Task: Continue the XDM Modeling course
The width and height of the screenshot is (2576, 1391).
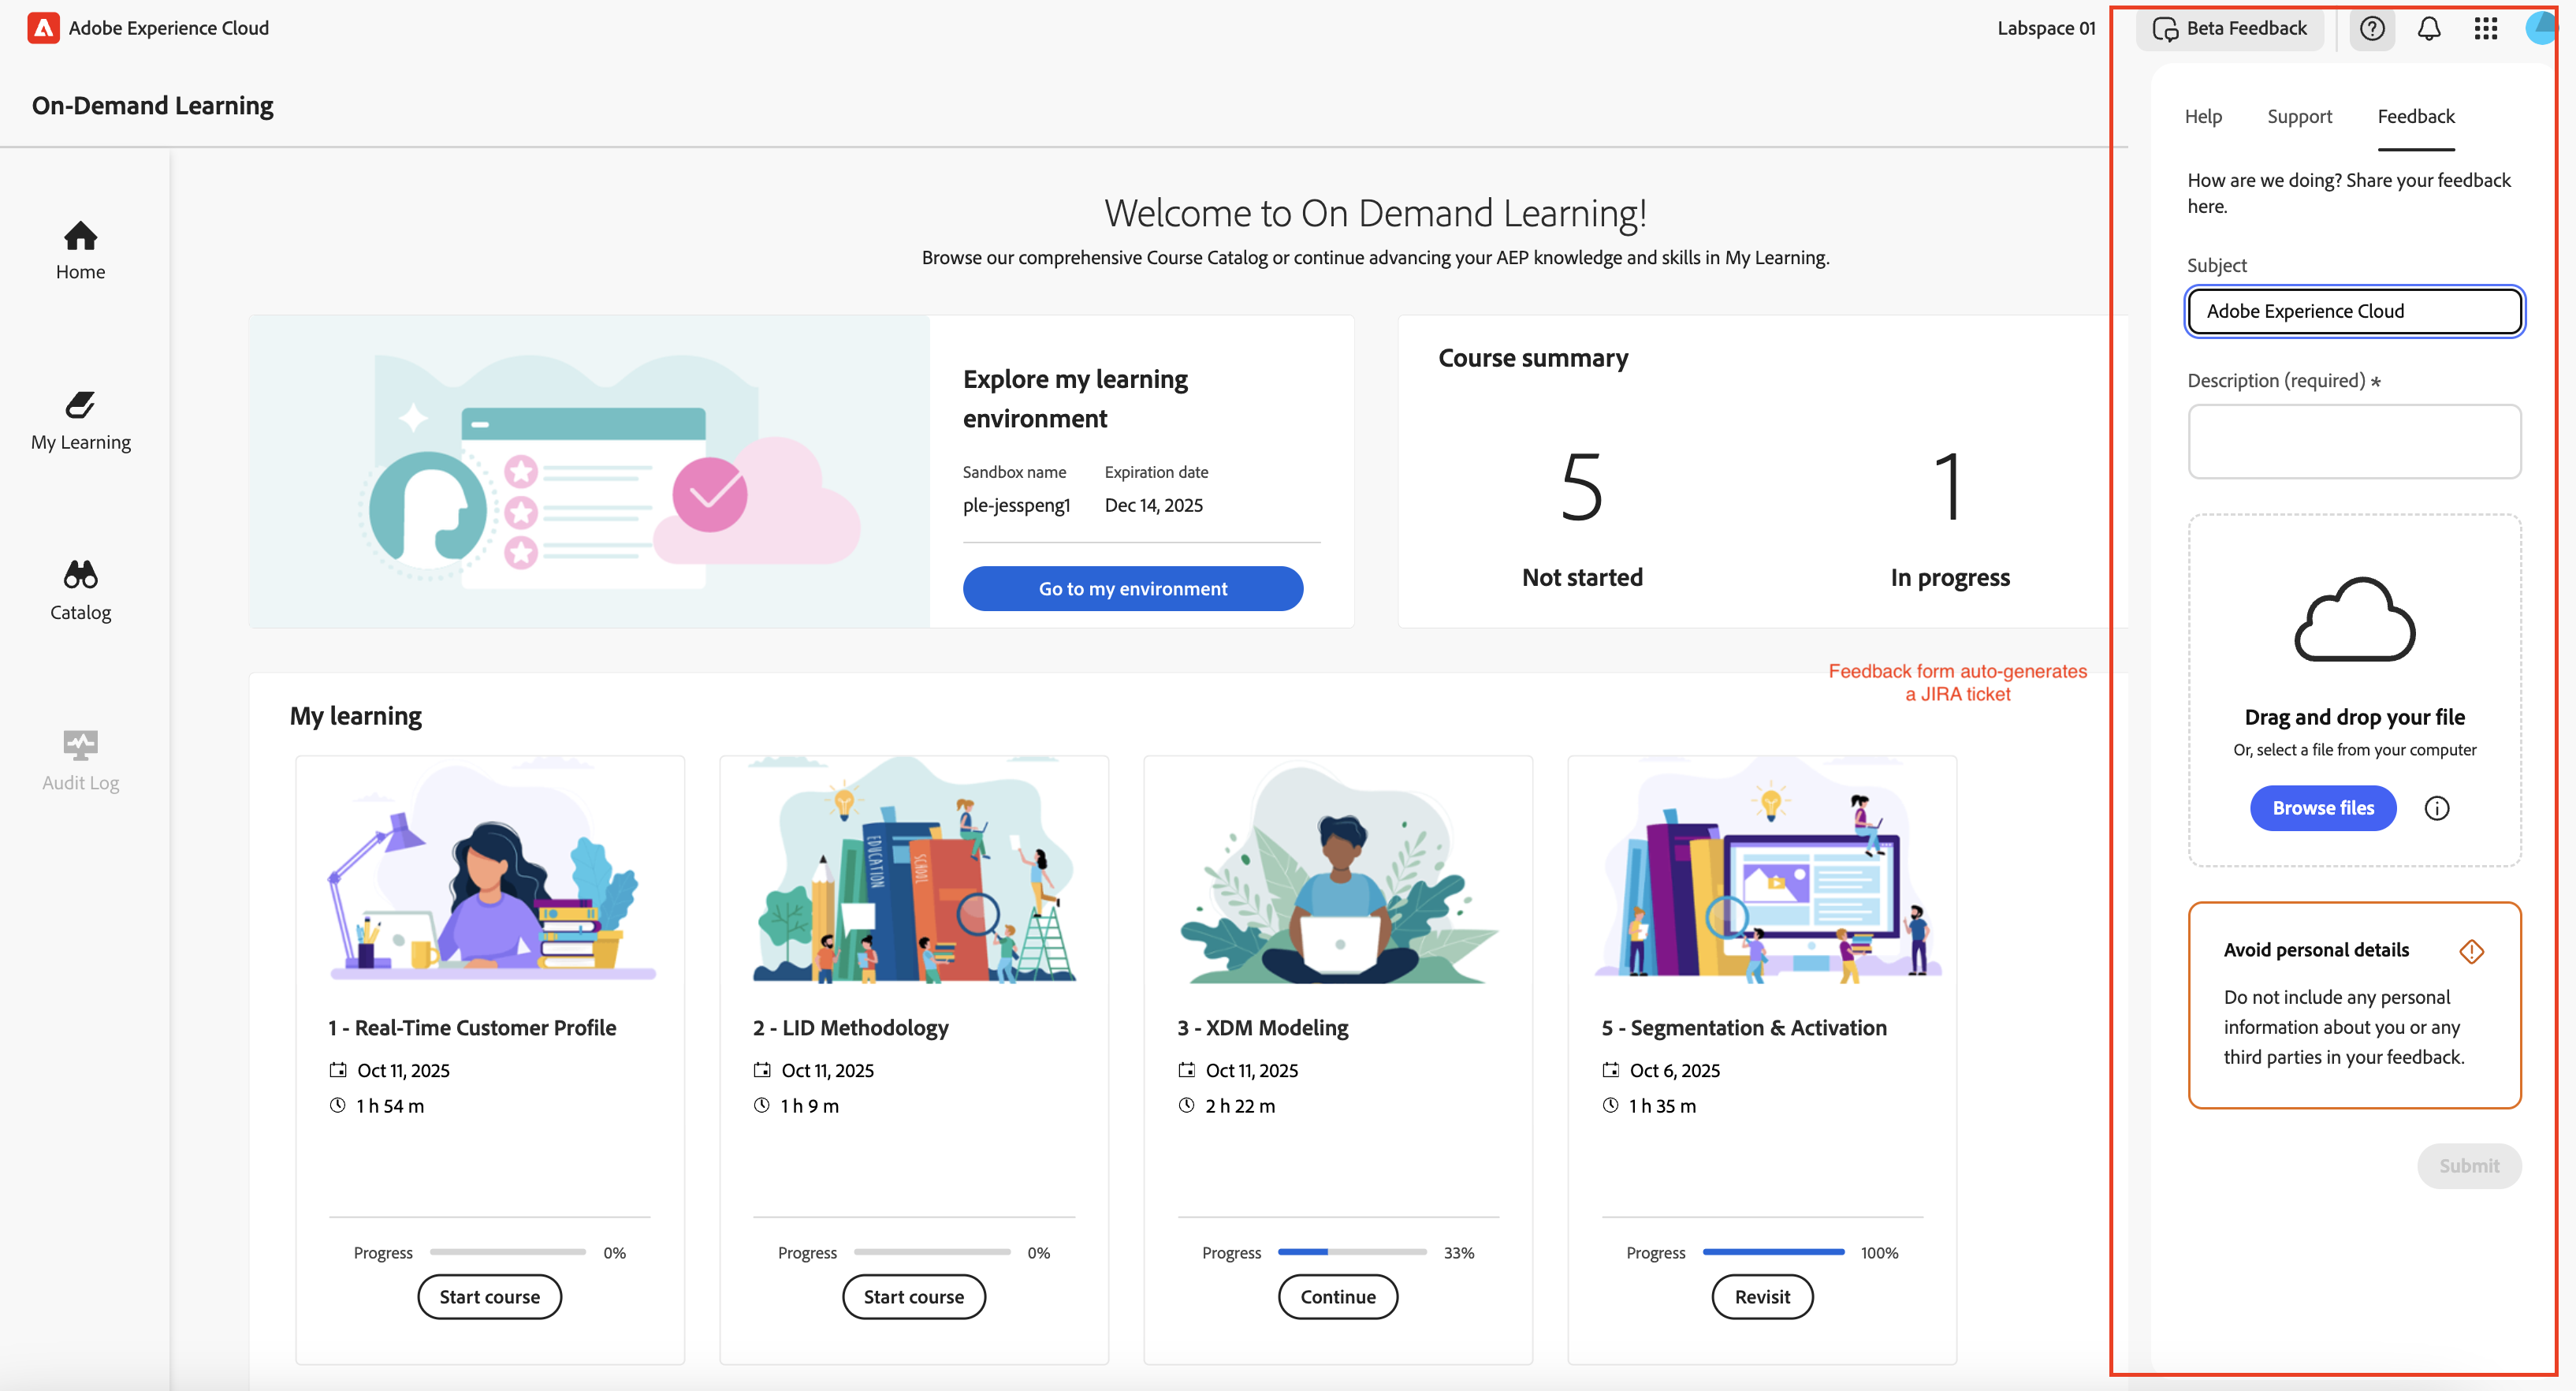Action: 1337,1297
